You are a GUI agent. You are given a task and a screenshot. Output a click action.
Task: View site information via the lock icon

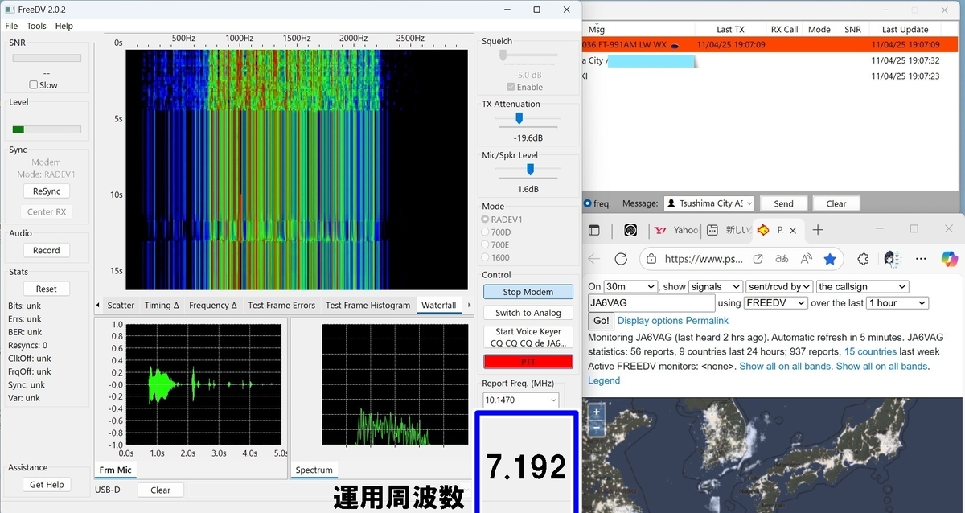pos(652,259)
